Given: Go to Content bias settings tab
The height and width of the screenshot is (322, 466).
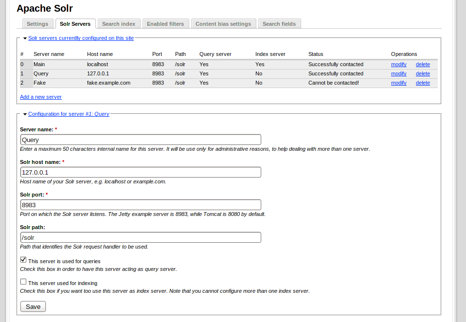Looking at the screenshot, I should pyautogui.click(x=223, y=24).
